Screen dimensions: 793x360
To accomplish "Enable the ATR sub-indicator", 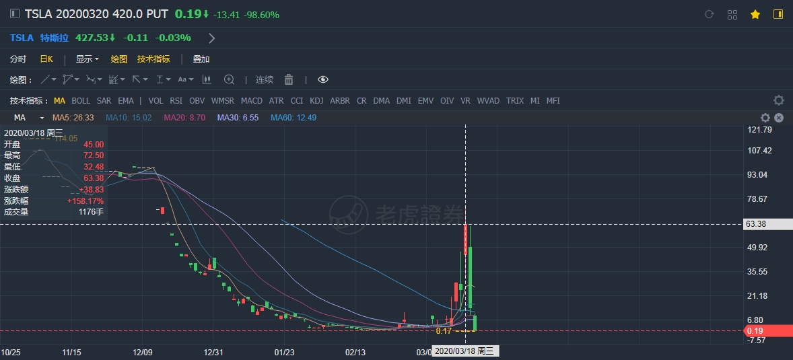I will 276,101.
